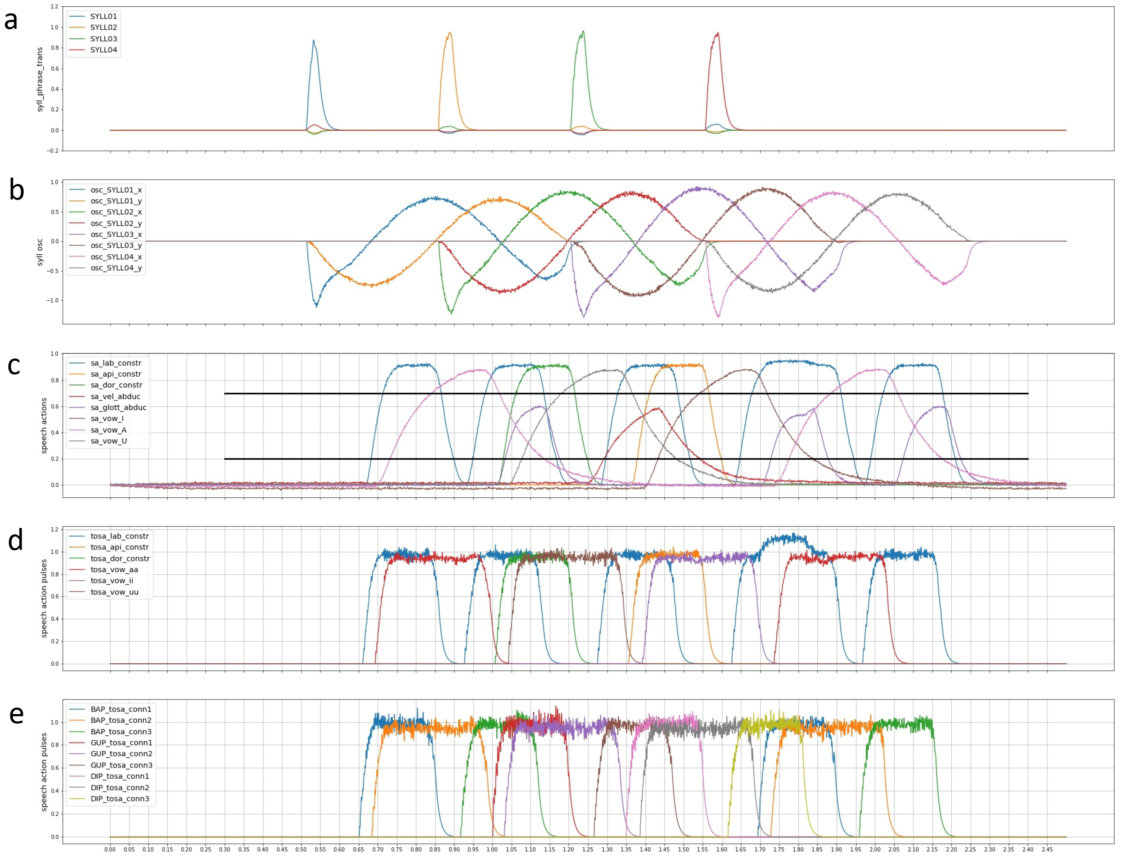Pick the osc_SYLL04_y legend entry

pyautogui.click(x=116, y=268)
